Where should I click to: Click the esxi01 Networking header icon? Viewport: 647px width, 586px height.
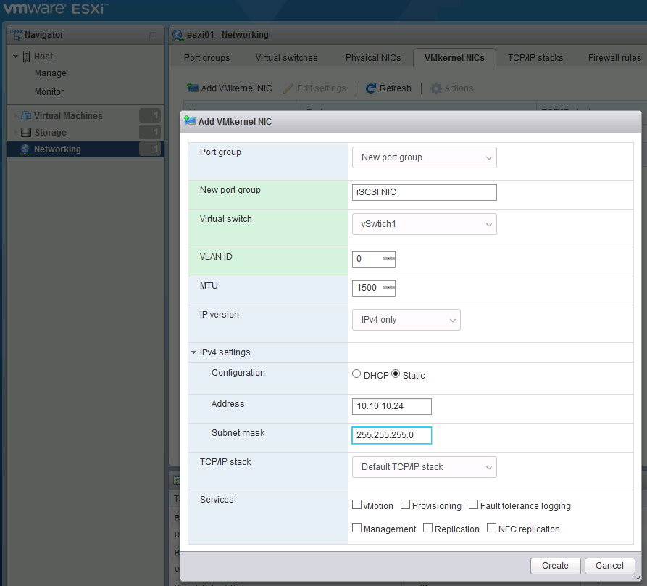[178, 35]
